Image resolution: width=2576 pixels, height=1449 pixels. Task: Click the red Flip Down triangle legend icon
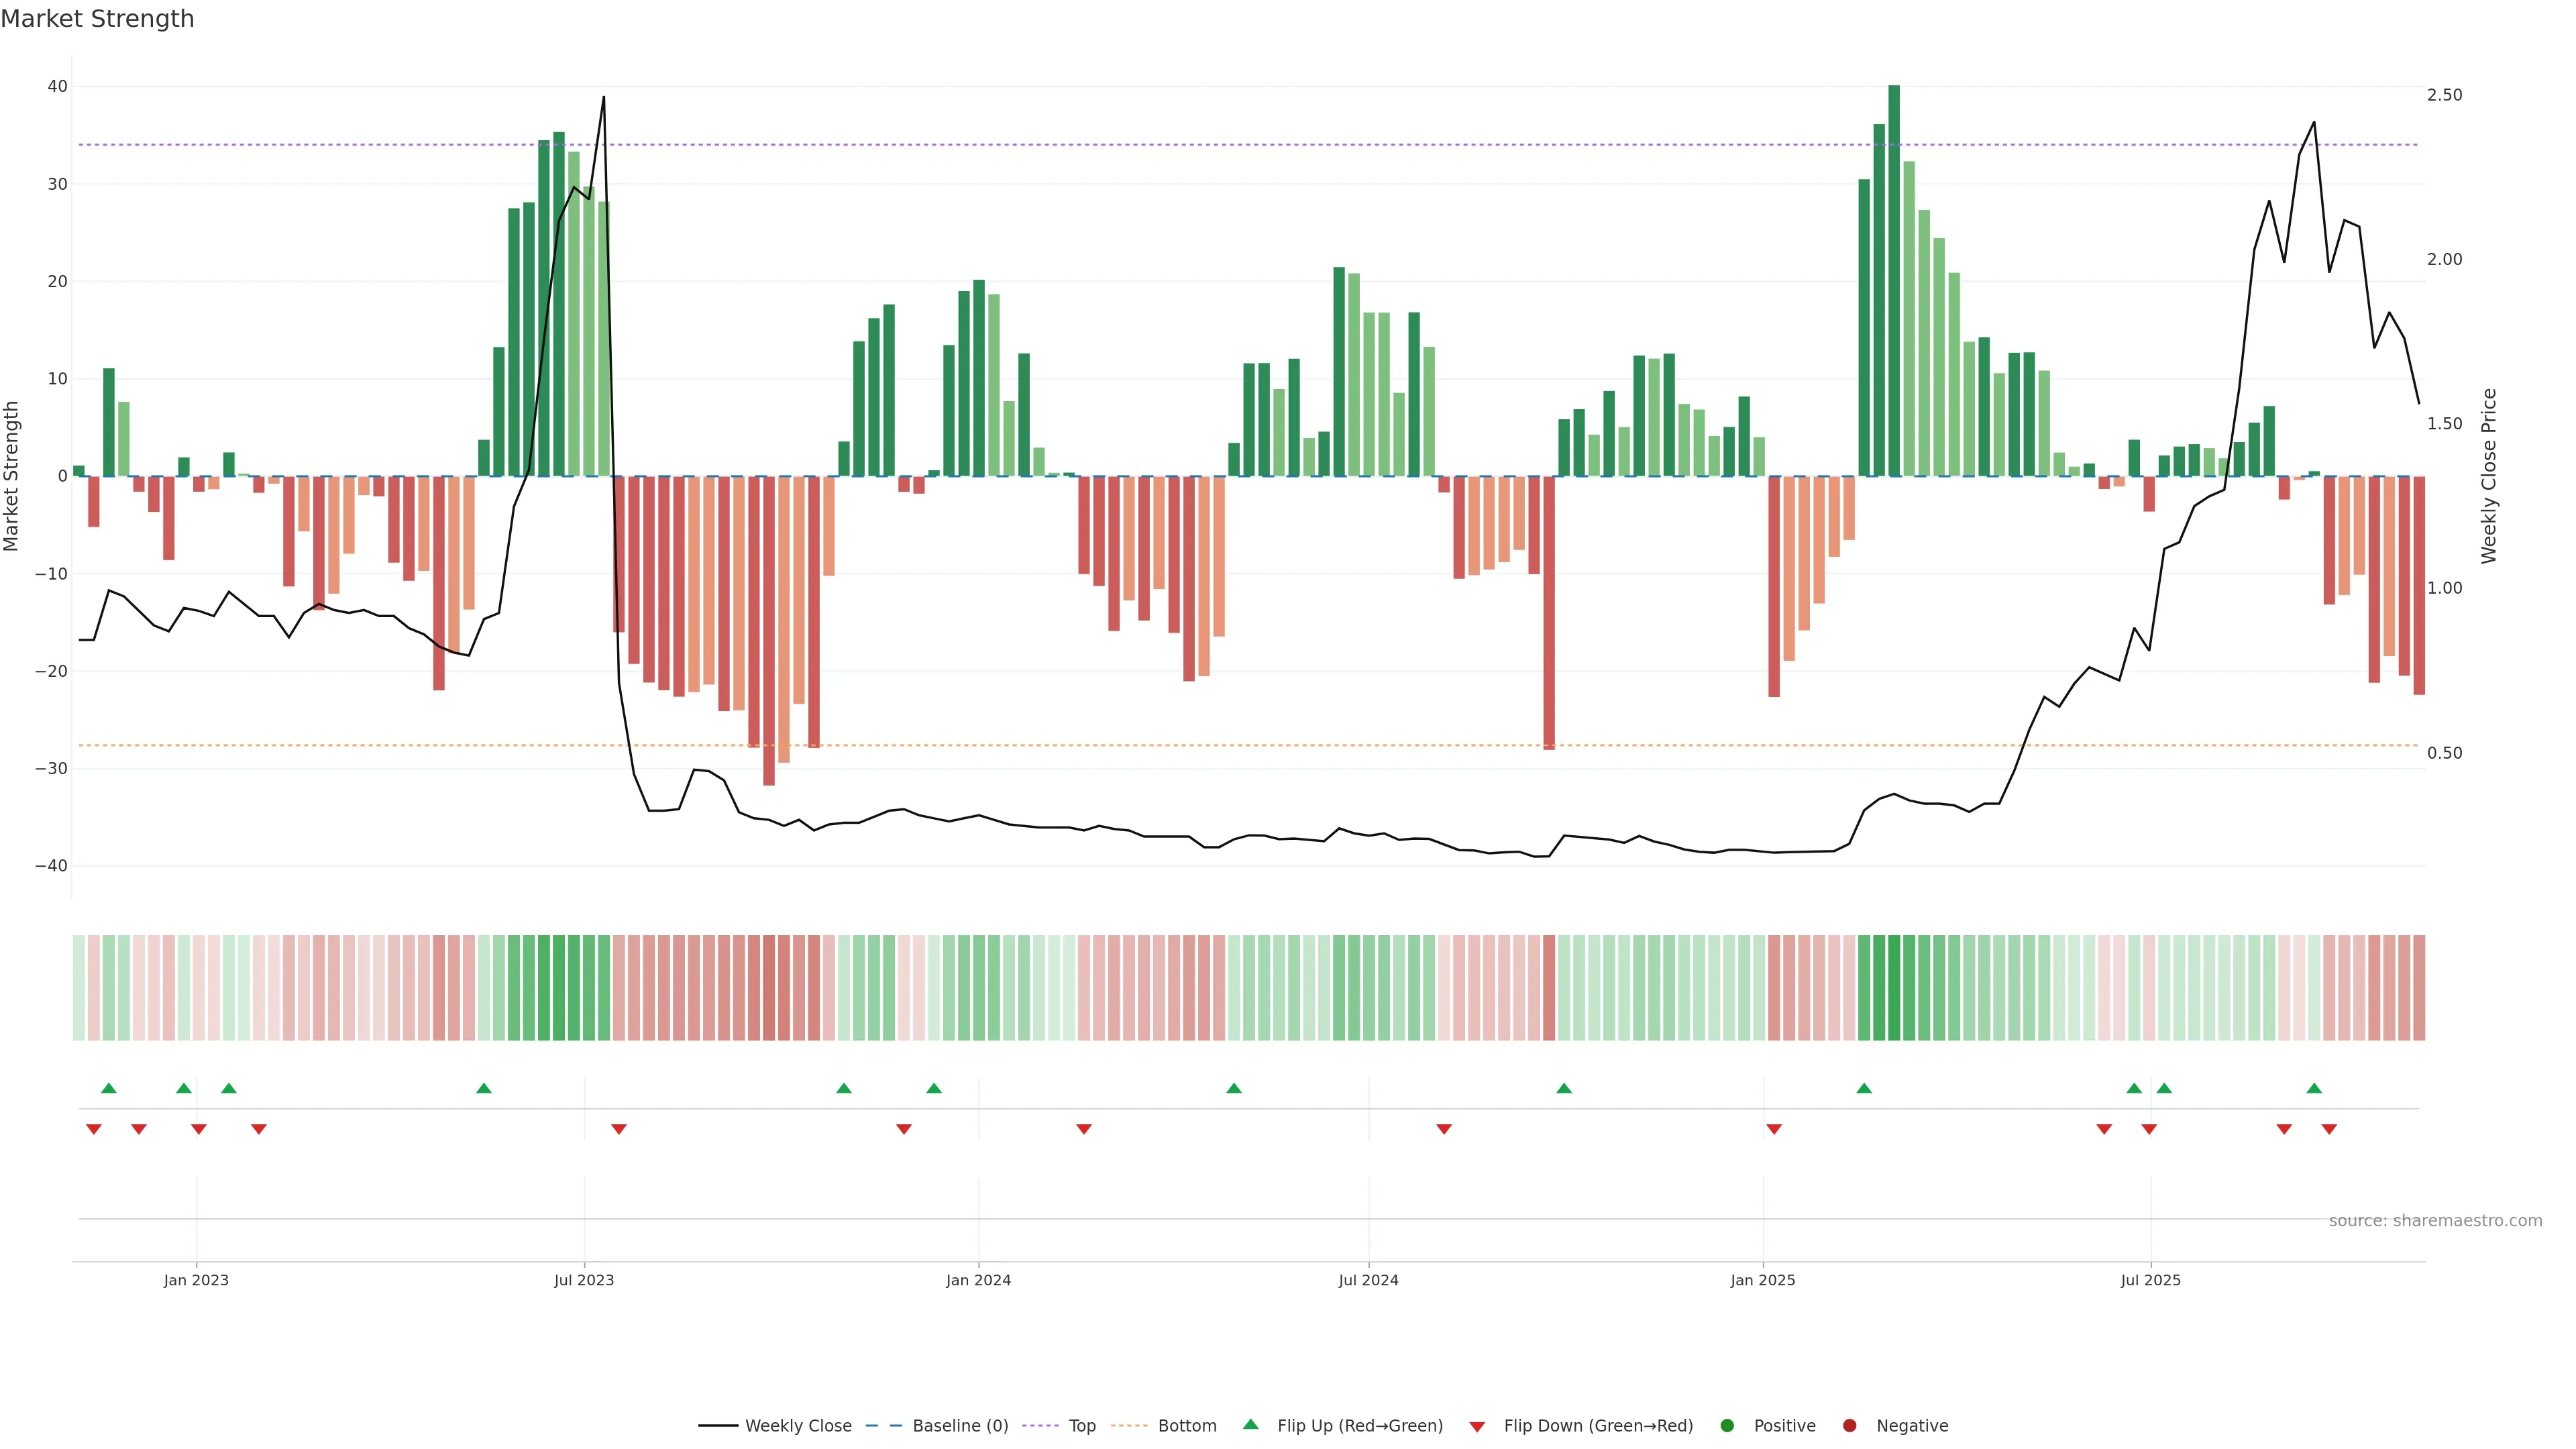1477,1426
